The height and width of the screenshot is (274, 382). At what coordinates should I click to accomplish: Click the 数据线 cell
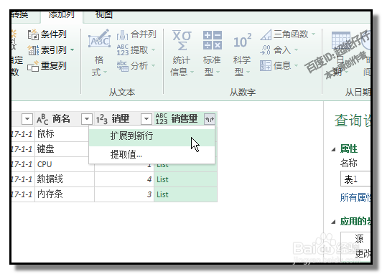click(65, 179)
